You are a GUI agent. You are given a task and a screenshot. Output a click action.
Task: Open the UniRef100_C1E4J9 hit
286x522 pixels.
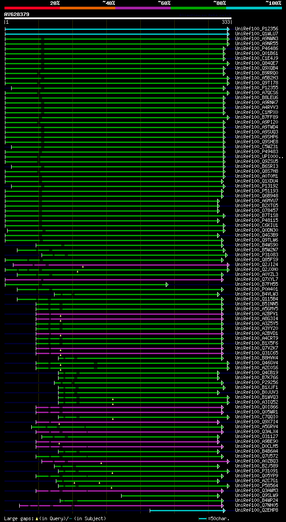click(x=257, y=58)
